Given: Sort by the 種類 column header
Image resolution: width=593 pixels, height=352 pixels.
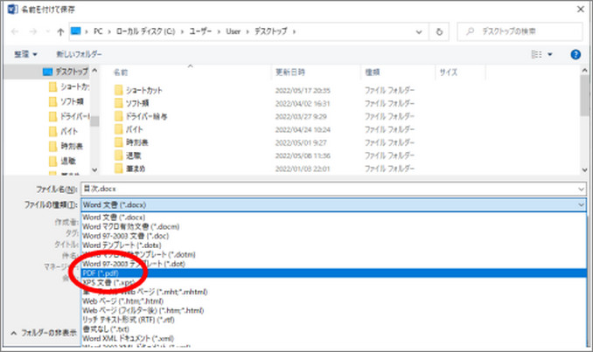Looking at the screenshot, I should point(373,72).
